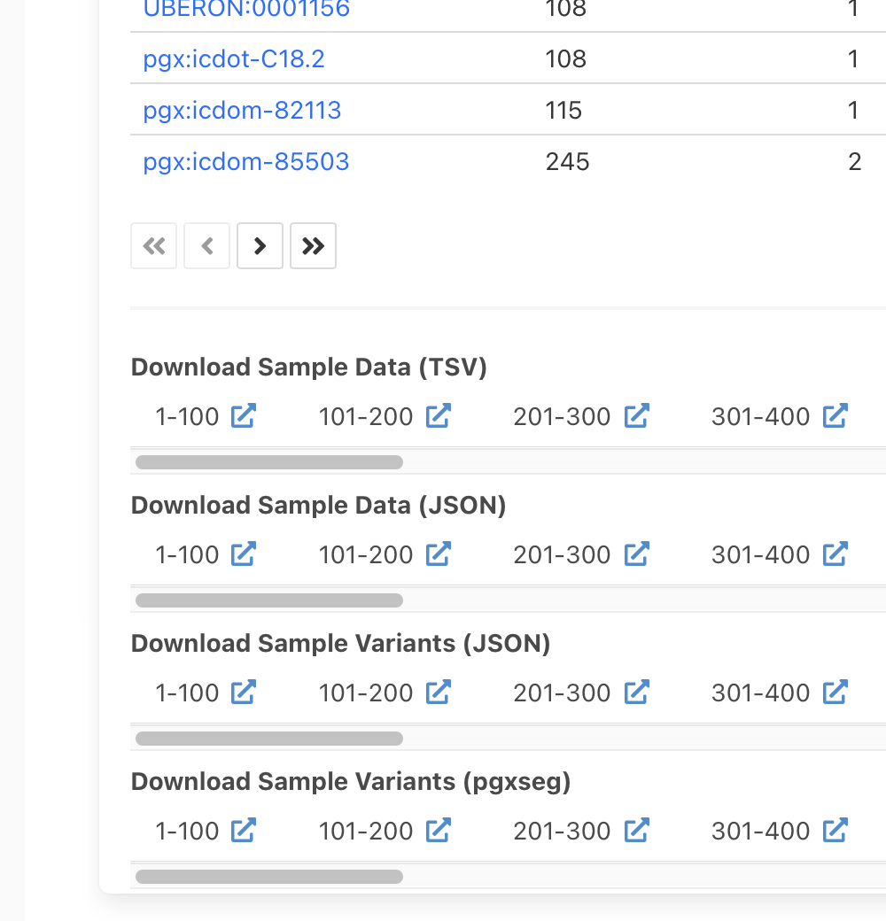Open JSON sample data 1-100 external link icon

point(244,553)
